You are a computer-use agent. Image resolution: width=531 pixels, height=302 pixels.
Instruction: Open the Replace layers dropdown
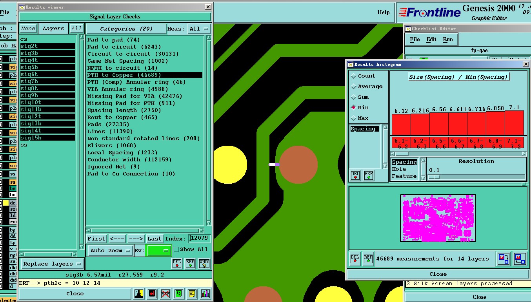coord(52,264)
